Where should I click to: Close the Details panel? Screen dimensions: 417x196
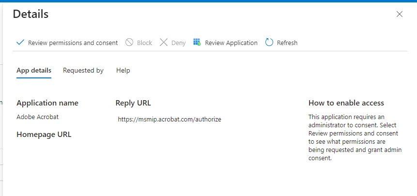(x=400, y=14)
